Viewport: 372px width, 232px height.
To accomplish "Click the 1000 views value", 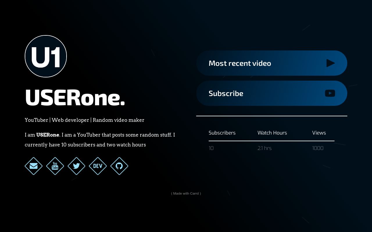I will [318, 148].
